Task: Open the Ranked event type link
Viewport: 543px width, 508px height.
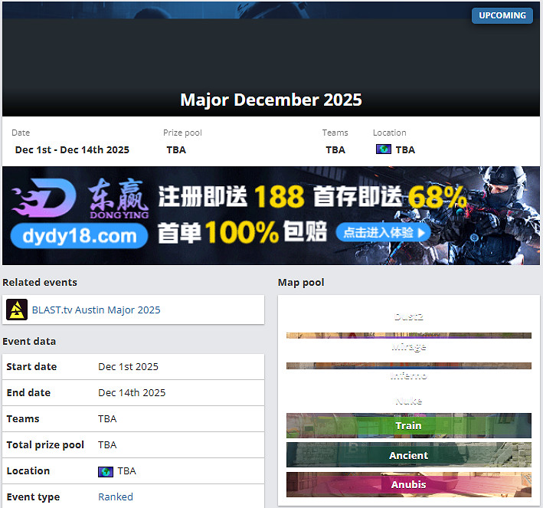Action: coord(115,497)
